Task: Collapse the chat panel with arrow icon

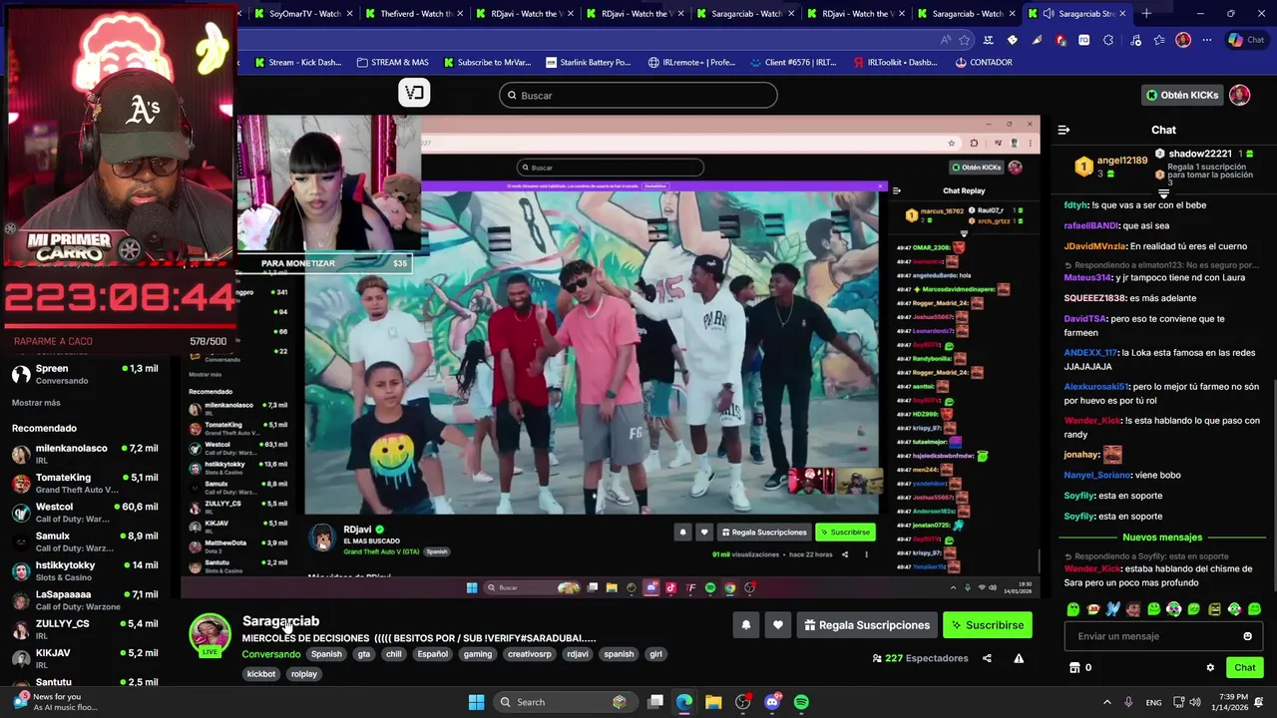Action: click(x=1064, y=130)
